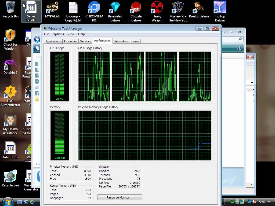Select the Check for Windo... shield icon

(x=10, y=40)
